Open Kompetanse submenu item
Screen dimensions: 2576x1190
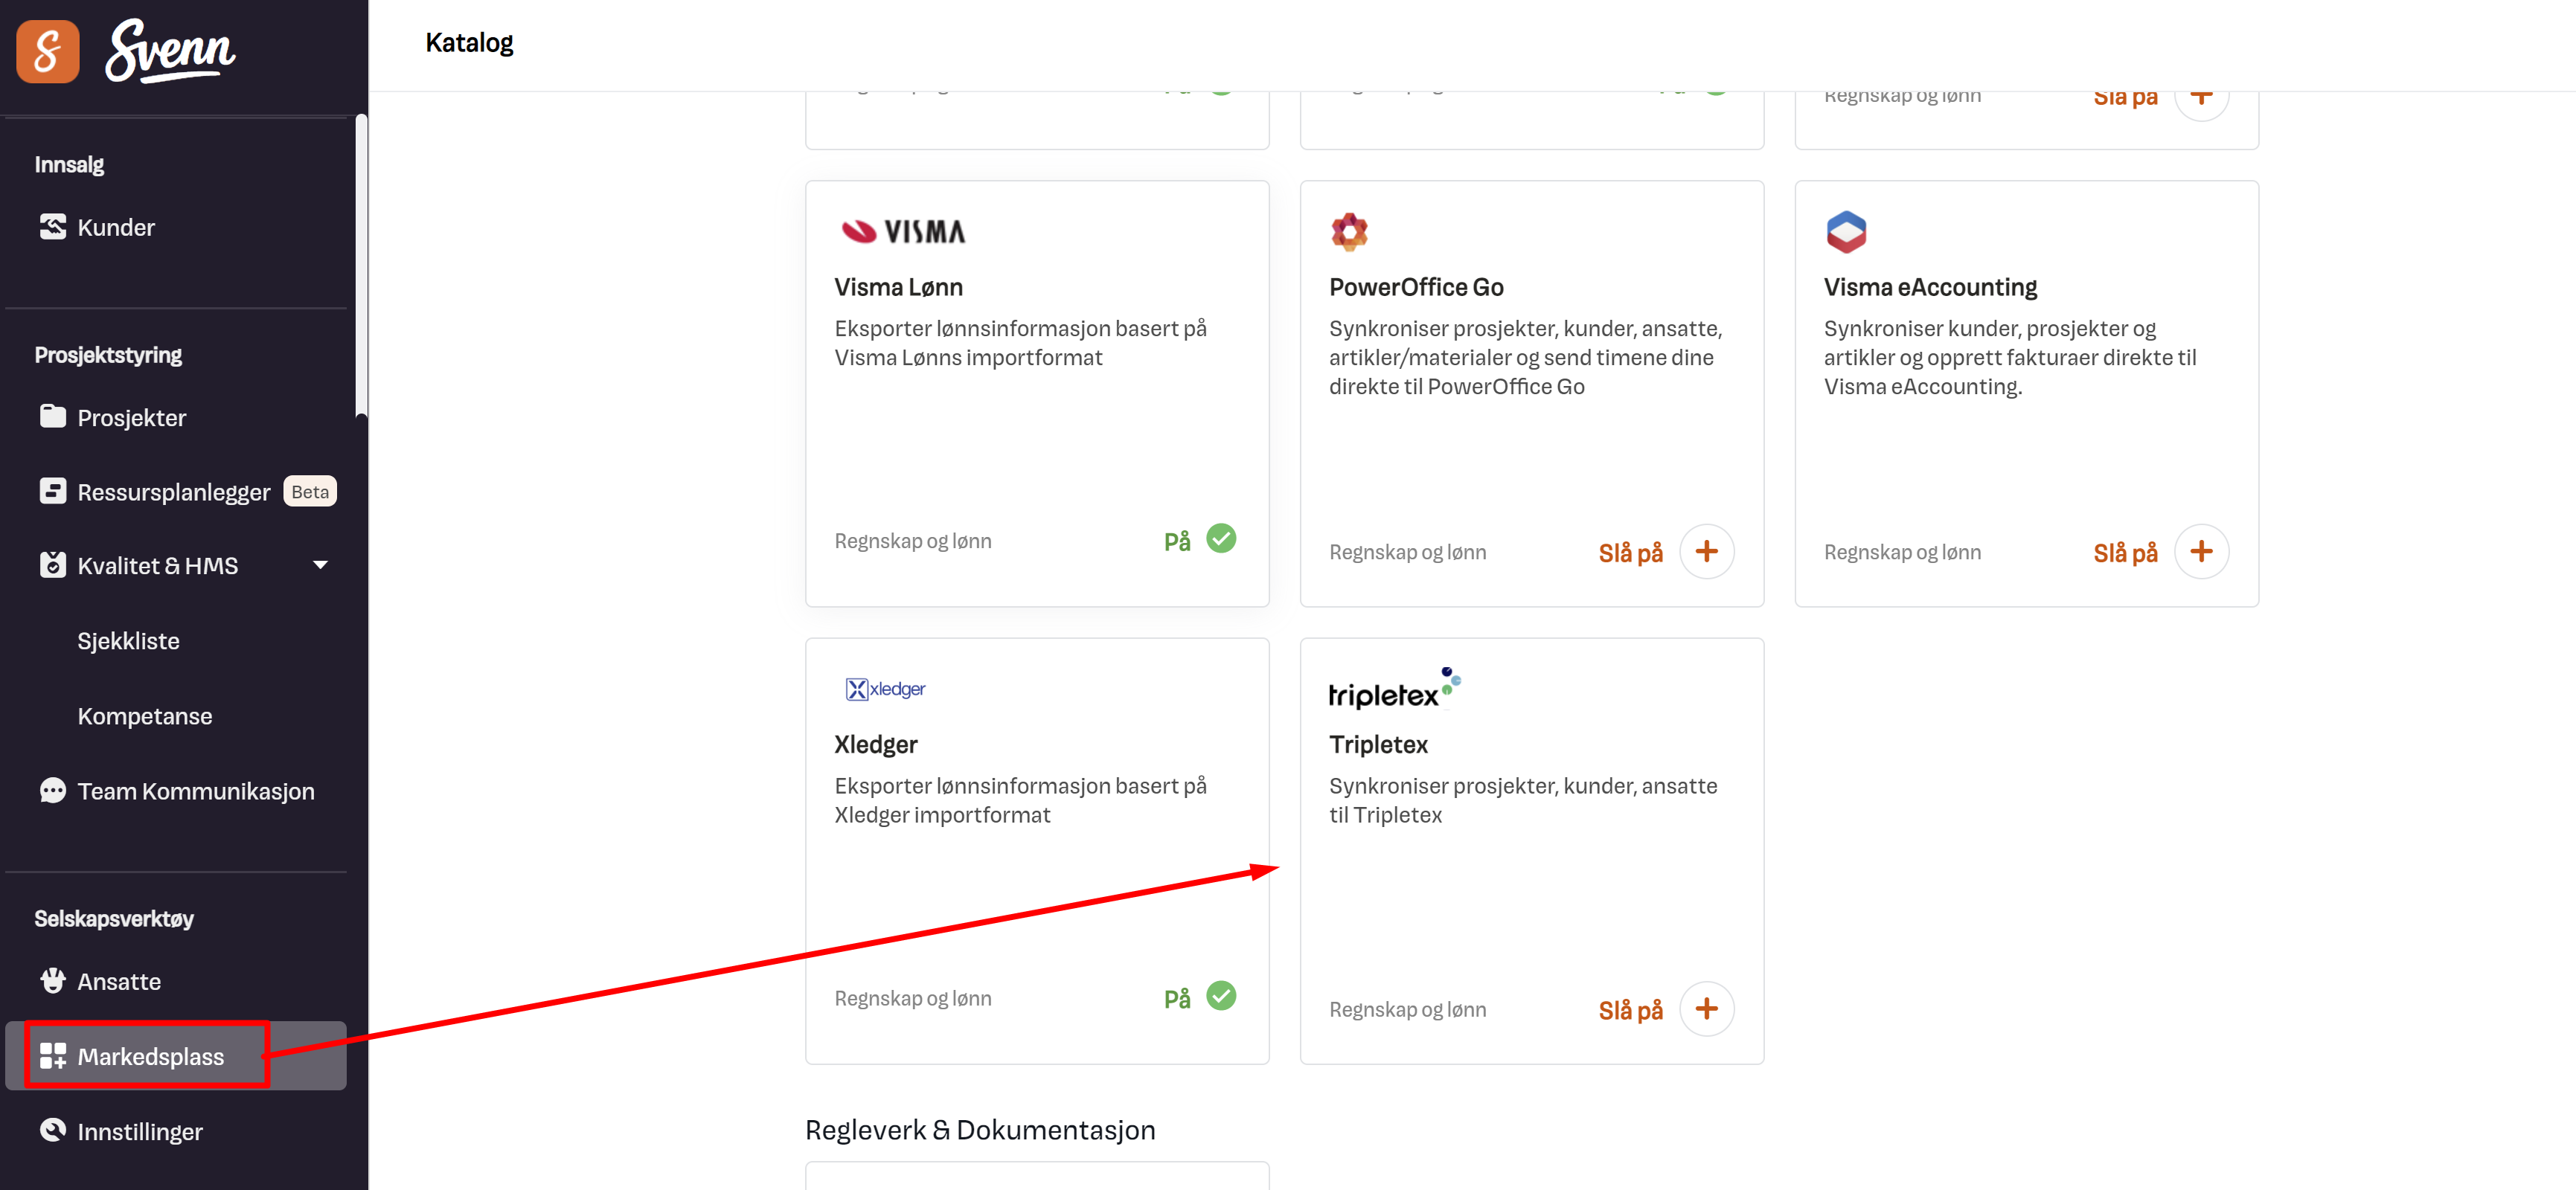pos(145,715)
